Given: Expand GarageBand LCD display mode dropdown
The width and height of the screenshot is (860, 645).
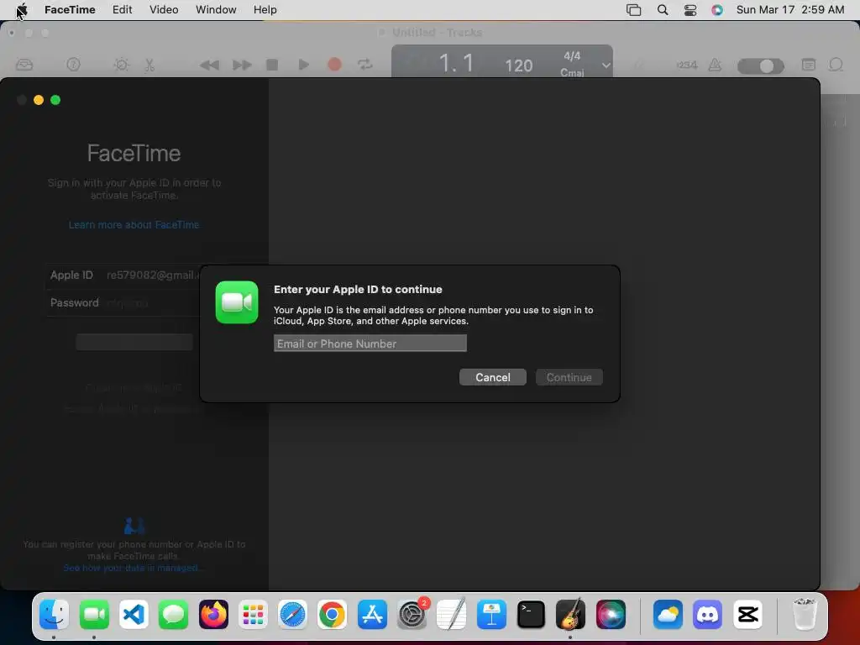Looking at the screenshot, I should 606,66.
